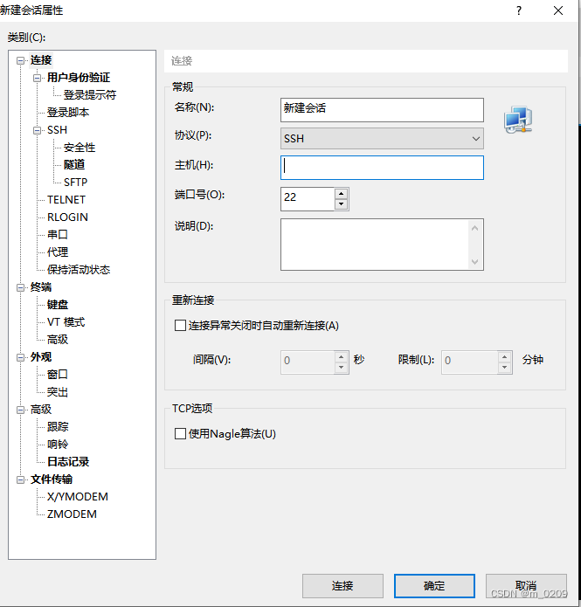
Task: Confirm with the 确定 button
Action: pyautogui.click(x=434, y=586)
